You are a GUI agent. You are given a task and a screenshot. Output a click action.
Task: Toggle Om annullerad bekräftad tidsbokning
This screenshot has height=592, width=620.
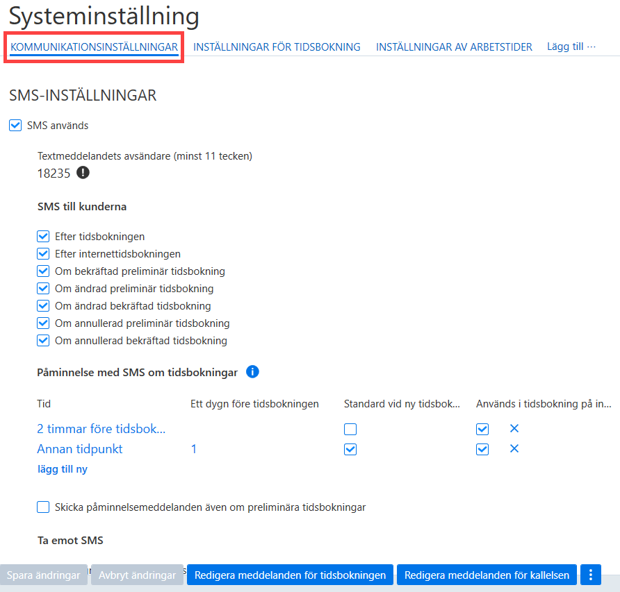(43, 341)
